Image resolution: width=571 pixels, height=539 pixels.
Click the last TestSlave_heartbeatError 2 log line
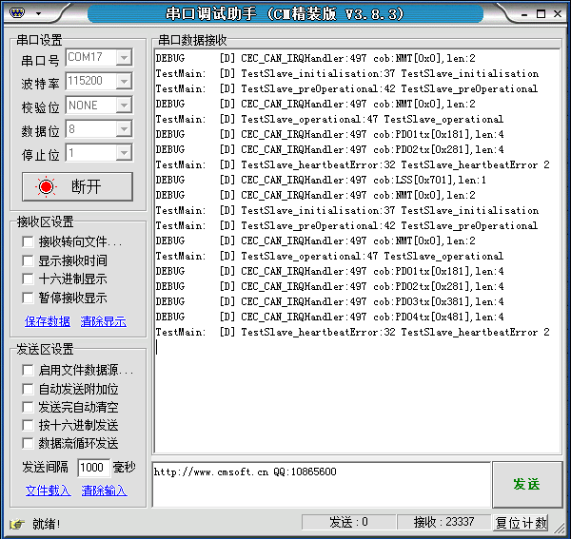click(x=352, y=333)
